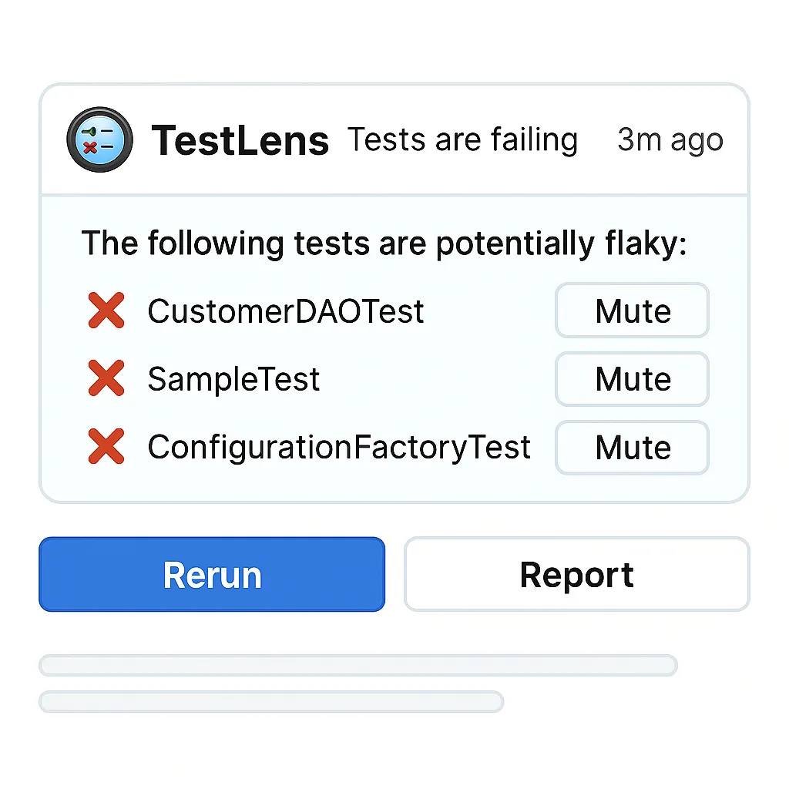Click the 'potentially flaky' heading text
The image size is (789, 789).
pos(384,243)
